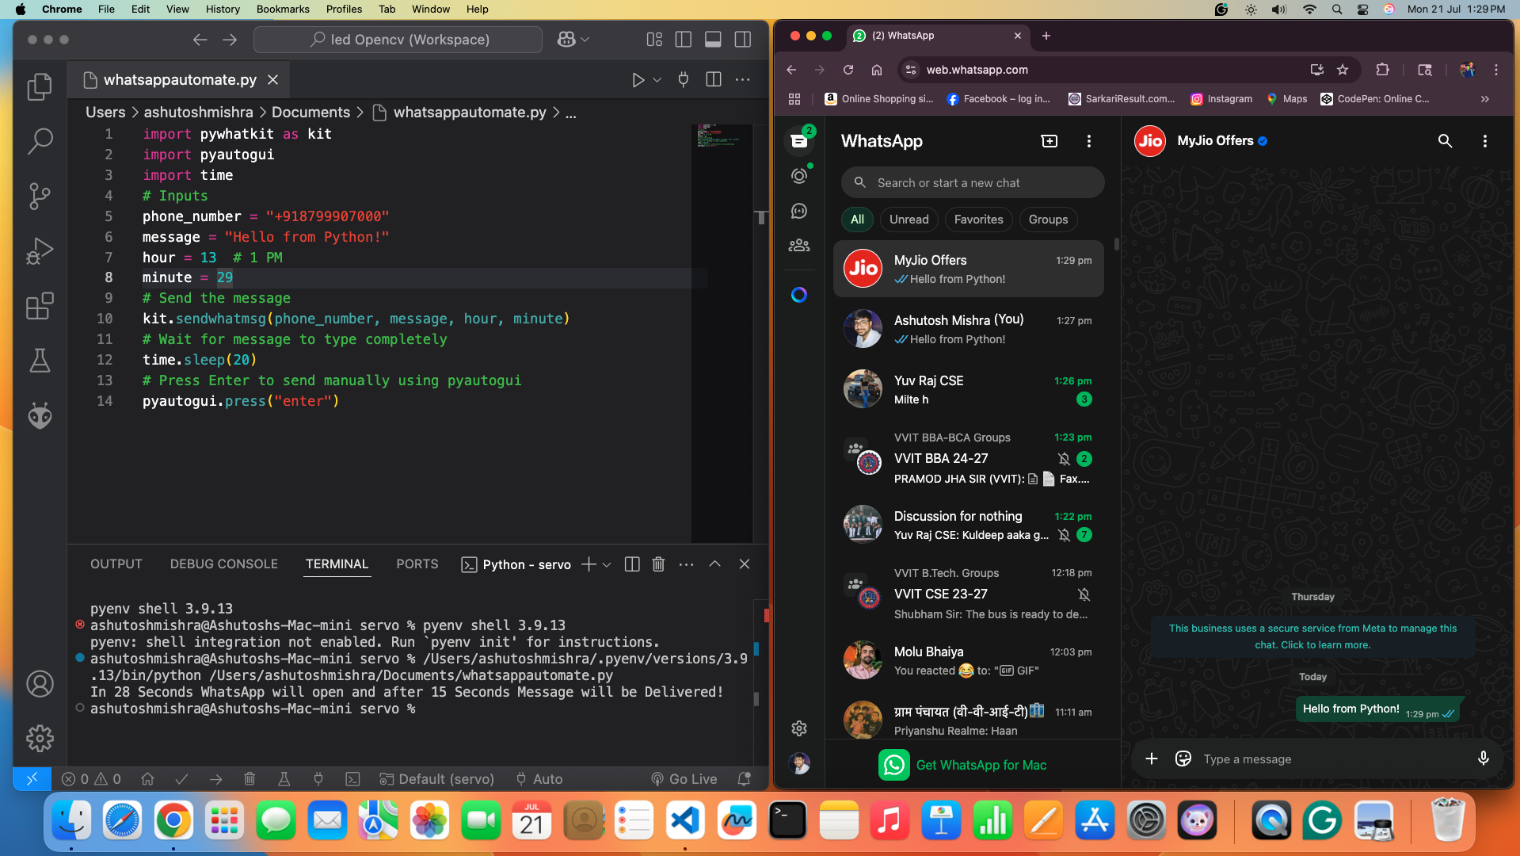Run the Python file with play button

click(x=638, y=79)
